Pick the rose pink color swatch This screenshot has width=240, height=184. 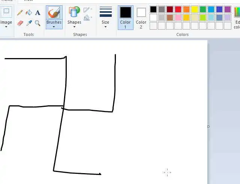click(178, 18)
